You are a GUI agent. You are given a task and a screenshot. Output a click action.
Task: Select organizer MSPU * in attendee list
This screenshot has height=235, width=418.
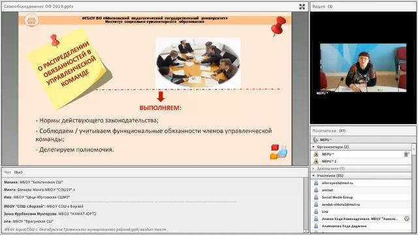click(361, 154)
